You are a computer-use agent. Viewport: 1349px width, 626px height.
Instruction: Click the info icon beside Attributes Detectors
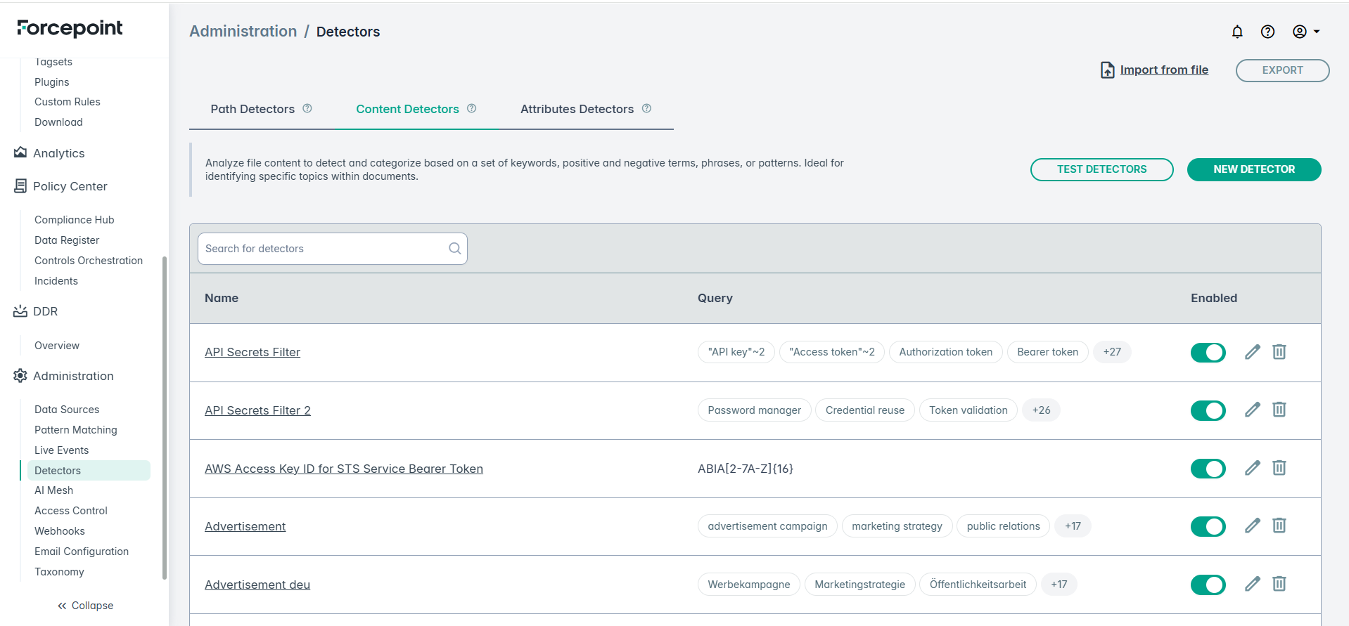646,108
